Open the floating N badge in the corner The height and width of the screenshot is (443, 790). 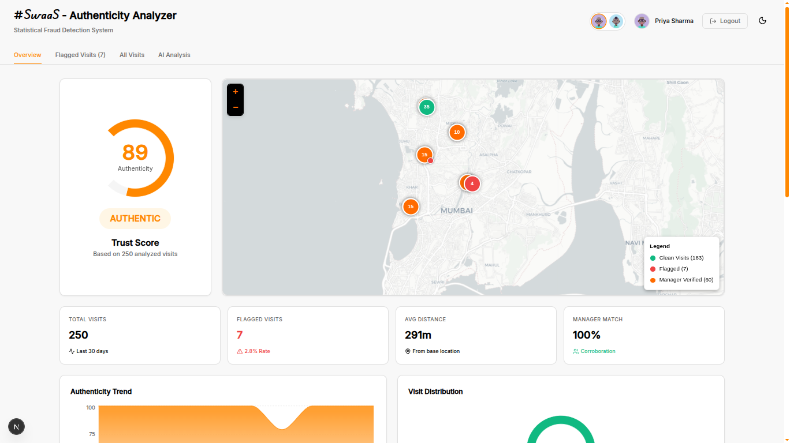16,426
